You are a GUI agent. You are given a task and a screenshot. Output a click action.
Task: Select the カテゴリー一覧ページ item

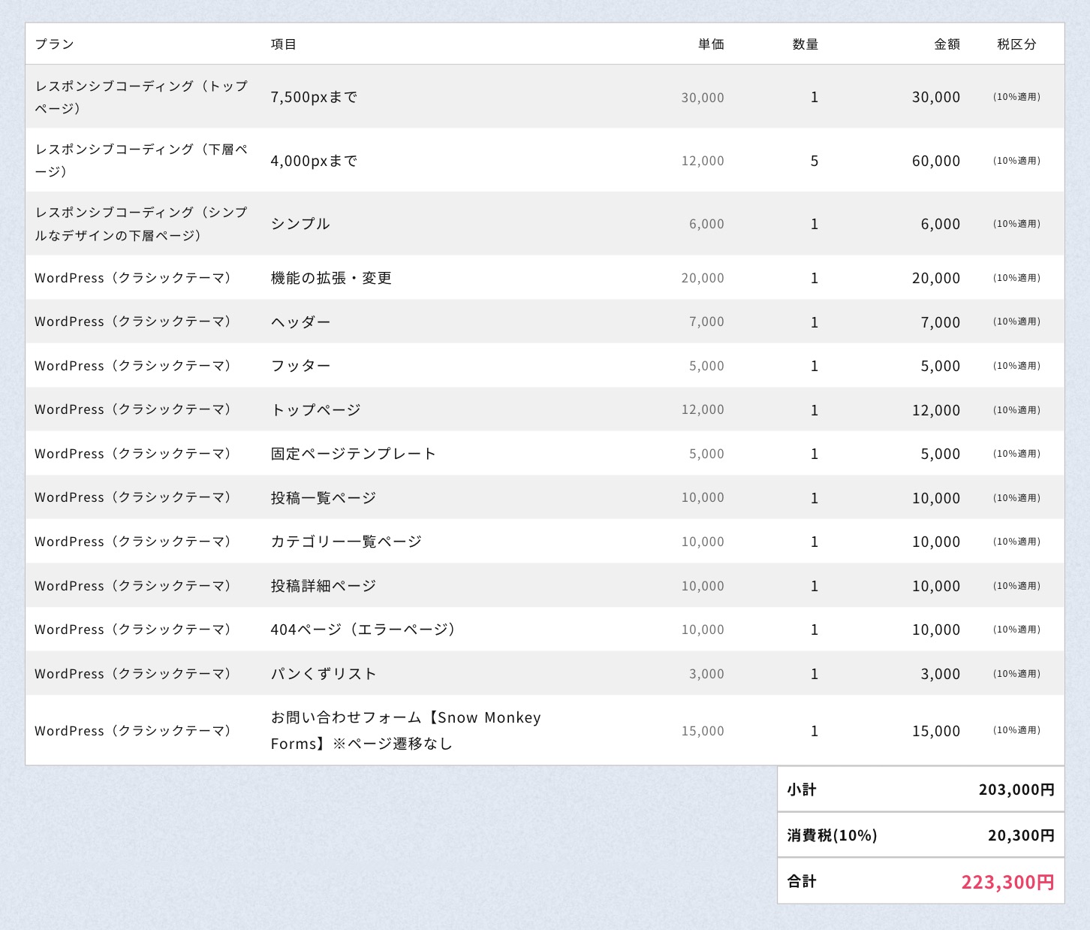pyautogui.click(x=346, y=542)
